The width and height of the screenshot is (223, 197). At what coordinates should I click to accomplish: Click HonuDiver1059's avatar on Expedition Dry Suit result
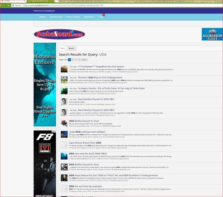(64, 69)
